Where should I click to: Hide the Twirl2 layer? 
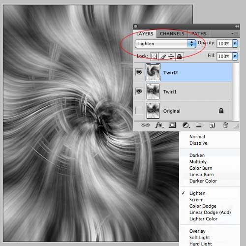139,72
